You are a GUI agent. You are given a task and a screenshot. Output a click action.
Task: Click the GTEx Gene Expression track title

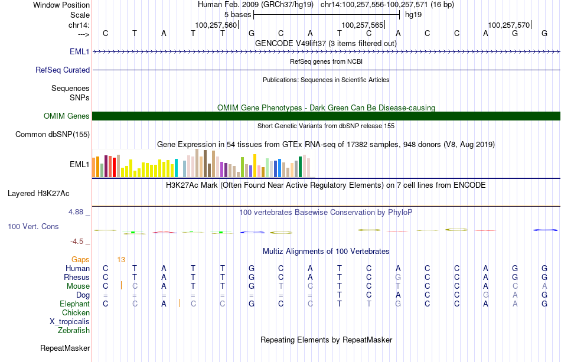click(x=326, y=145)
